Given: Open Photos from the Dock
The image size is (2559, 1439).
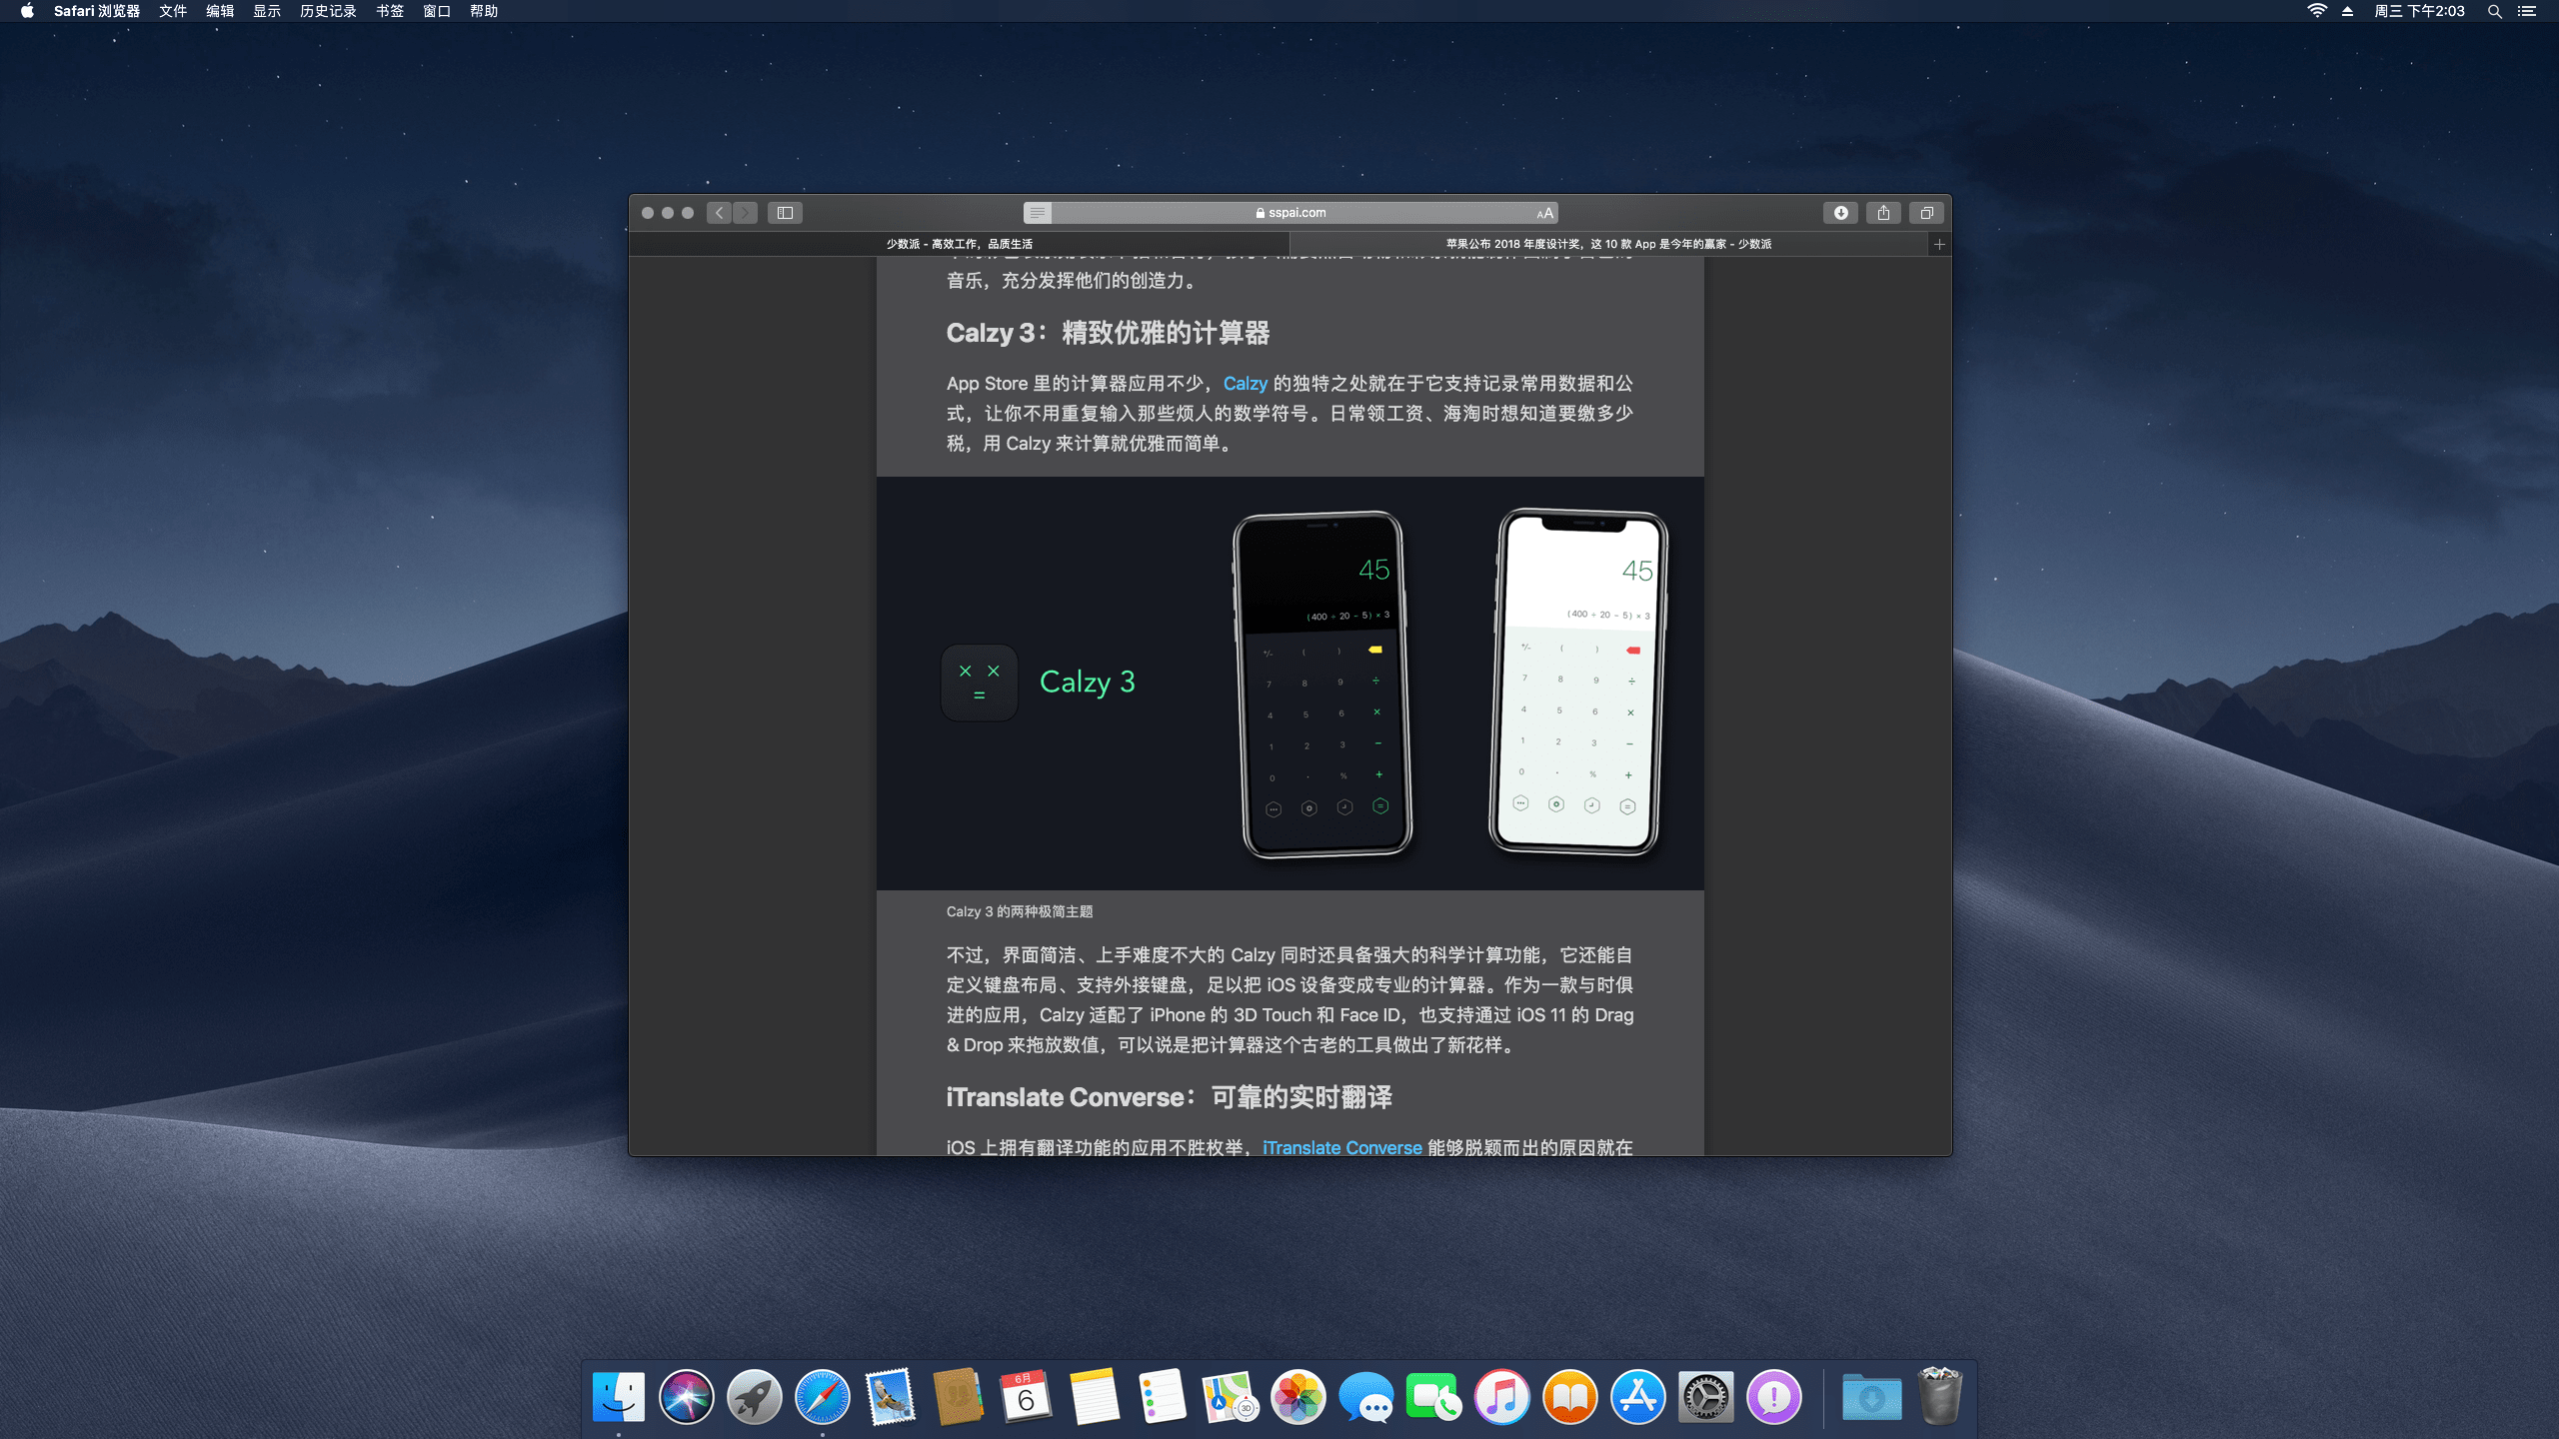Looking at the screenshot, I should point(1298,1396).
